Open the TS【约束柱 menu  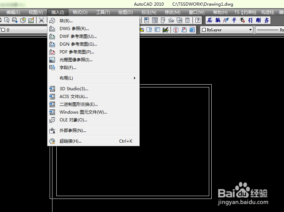click(245, 12)
